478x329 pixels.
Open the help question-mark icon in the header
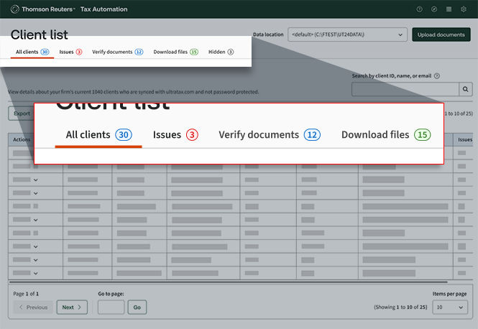(x=420, y=9)
